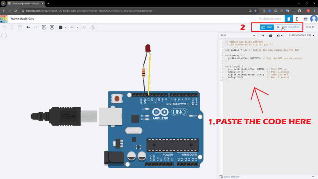The height and width of the screenshot is (179, 318).
Task: Toggle label visibility with the inspect icon
Action: [x=52, y=27]
